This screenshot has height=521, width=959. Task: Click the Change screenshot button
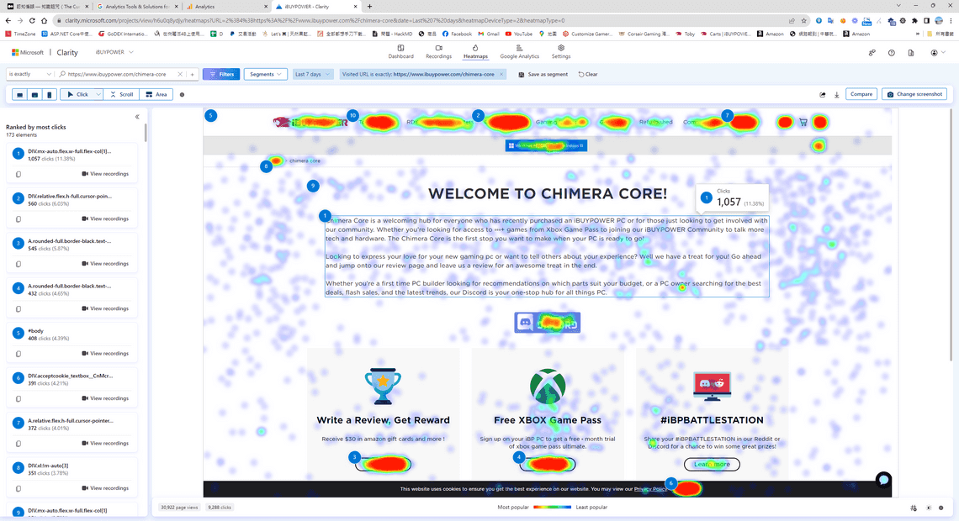click(914, 94)
